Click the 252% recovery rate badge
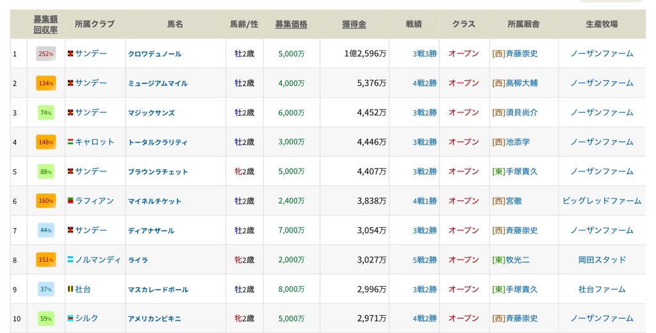 pyautogui.click(x=45, y=54)
